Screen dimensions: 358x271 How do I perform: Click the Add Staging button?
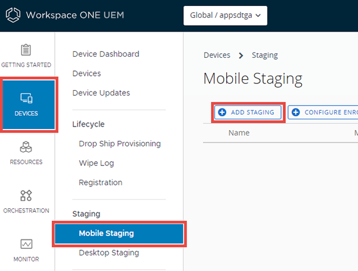[x=248, y=112]
